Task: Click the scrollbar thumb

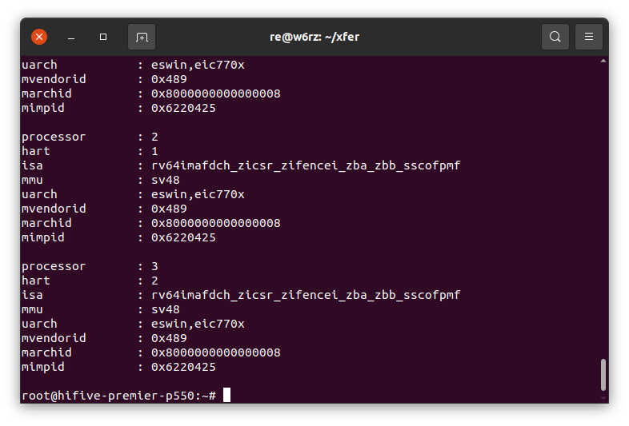Action: point(603,375)
